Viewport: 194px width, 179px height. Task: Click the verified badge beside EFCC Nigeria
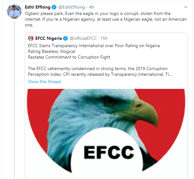click(65, 39)
